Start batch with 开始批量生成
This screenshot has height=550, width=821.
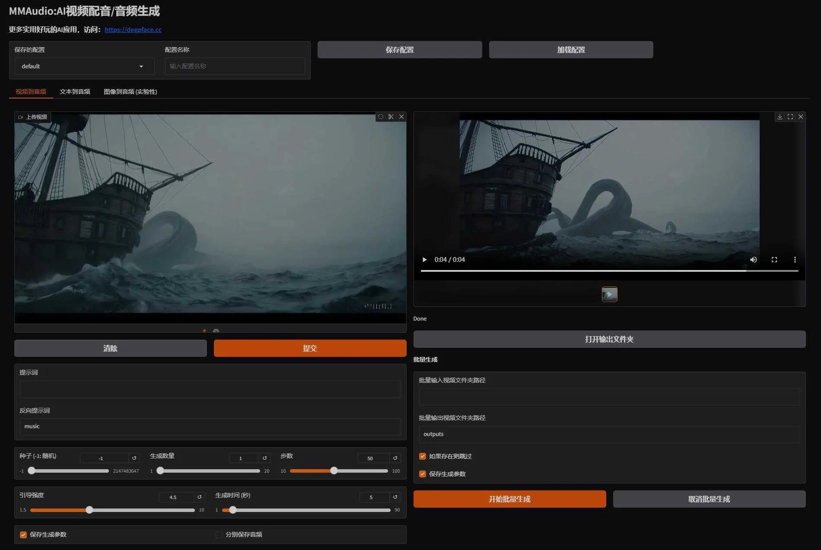509,499
